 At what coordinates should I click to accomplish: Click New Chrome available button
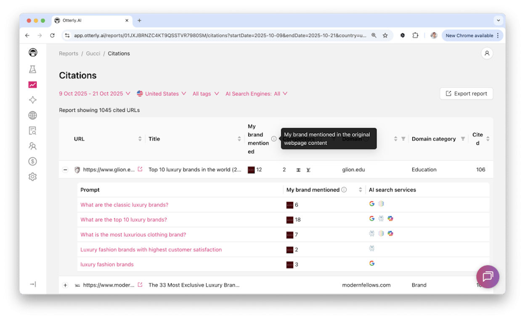(x=472, y=36)
